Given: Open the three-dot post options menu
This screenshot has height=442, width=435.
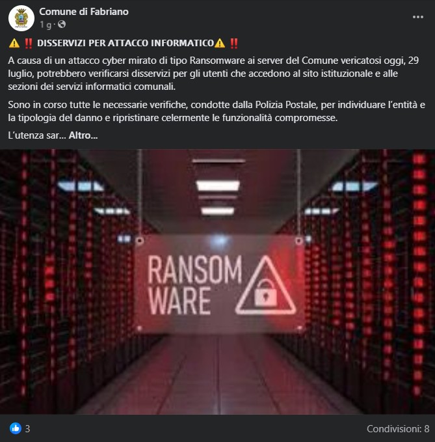Looking at the screenshot, I should pos(418,17).
